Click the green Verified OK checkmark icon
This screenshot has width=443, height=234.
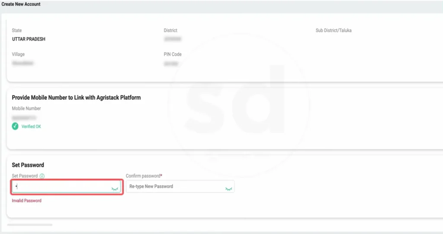click(15, 126)
